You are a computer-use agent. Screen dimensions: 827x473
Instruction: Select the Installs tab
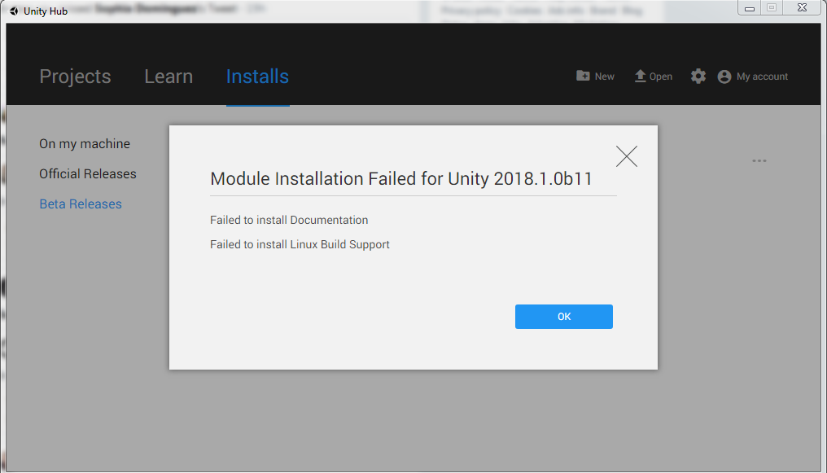257,77
